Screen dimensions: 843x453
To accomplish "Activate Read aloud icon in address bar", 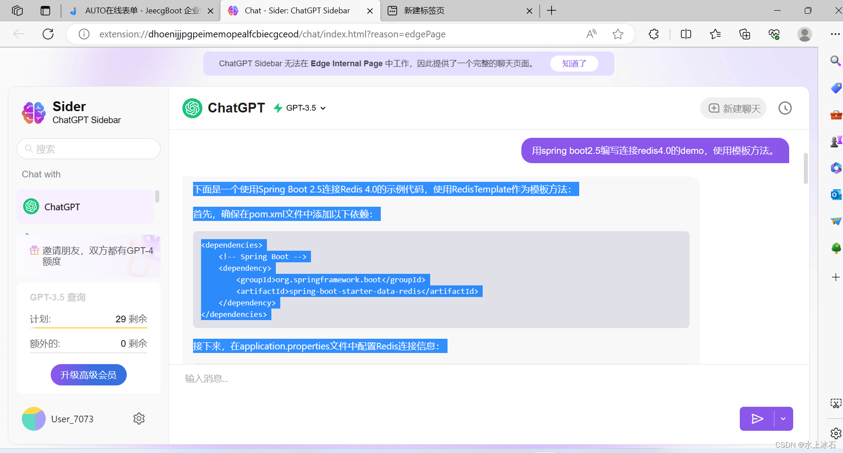I will 591,34.
